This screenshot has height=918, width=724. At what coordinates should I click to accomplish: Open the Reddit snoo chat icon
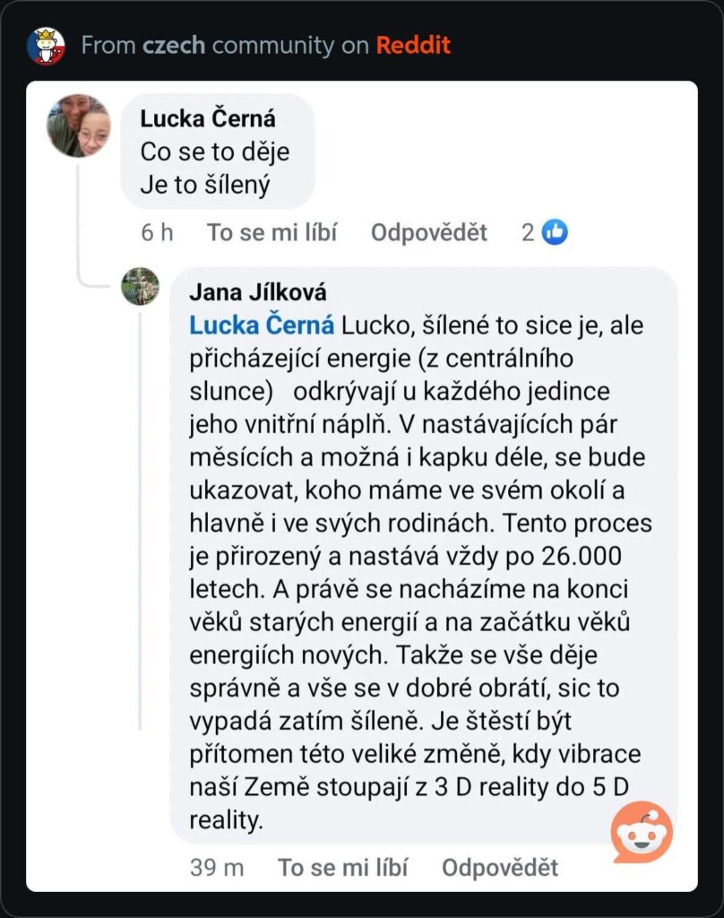(642, 832)
